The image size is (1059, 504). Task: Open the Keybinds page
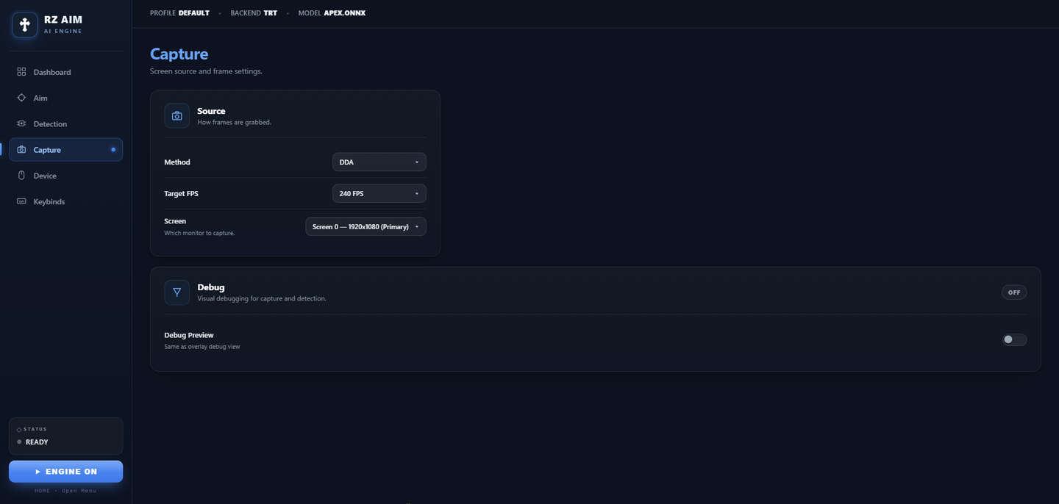coord(65,201)
